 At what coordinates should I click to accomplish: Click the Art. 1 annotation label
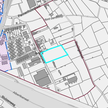[x=39, y=53]
